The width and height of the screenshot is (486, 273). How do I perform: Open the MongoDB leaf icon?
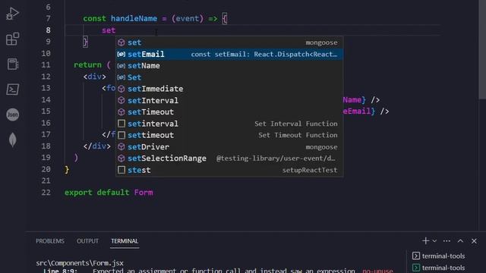pos(12,140)
